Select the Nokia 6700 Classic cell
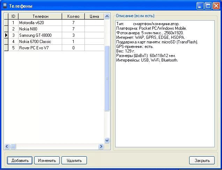Screen dimensions: 222x170 pyautogui.click(x=40, y=42)
